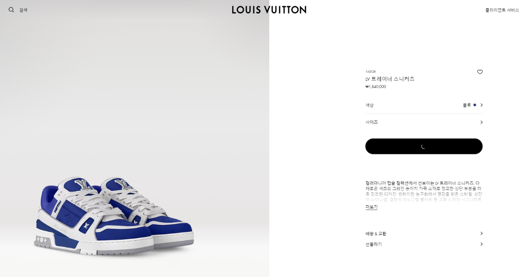Open the 선물하기 gifting option label
522x277 pixels.
tap(374, 244)
